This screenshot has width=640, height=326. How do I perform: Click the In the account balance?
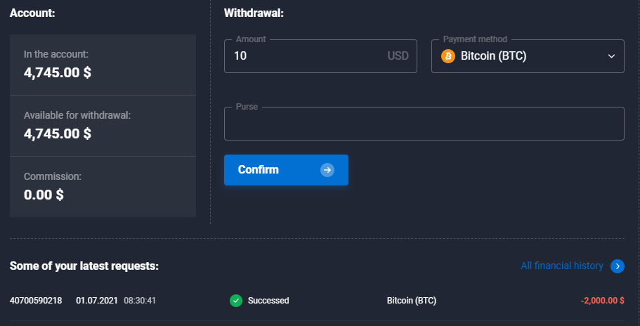[x=58, y=72]
